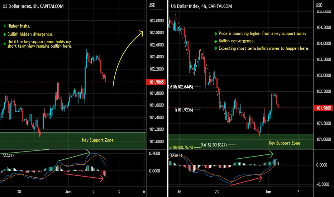The image size is (334, 197).
Task: Click the 'US Dollar Index, 1h, CAPITALCOM' chart title
Action: [33, 6]
